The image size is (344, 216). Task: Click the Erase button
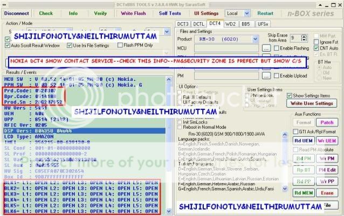click(x=327, y=193)
